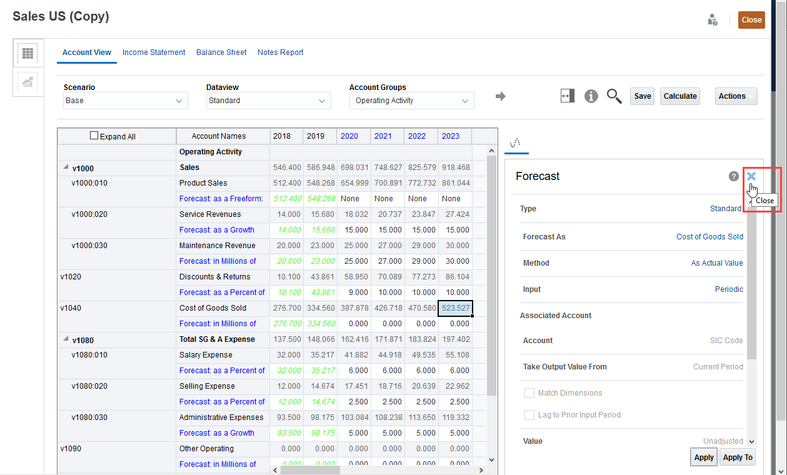Switch to Notes Report tab
787x475 pixels.
click(x=281, y=52)
